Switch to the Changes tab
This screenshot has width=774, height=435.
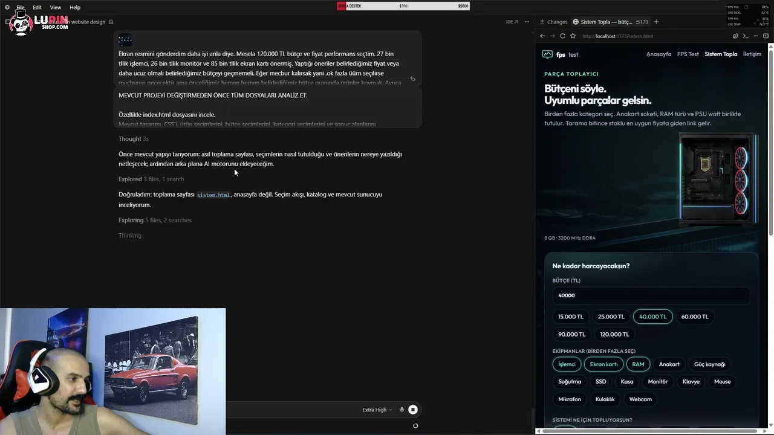point(553,22)
